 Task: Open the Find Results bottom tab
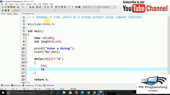point(49,85)
